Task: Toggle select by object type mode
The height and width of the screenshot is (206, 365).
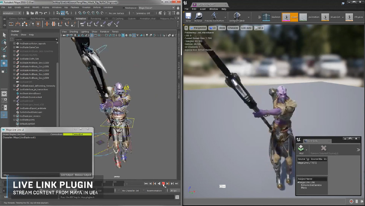Action: (x=63, y=13)
